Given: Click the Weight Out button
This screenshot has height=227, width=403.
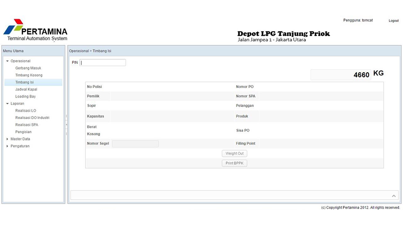Looking at the screenshot, I should 234,153.
